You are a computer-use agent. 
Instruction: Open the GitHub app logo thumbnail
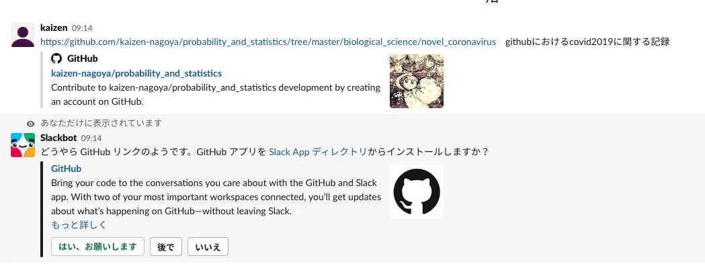pyautogui.click(x=416, y=191)
